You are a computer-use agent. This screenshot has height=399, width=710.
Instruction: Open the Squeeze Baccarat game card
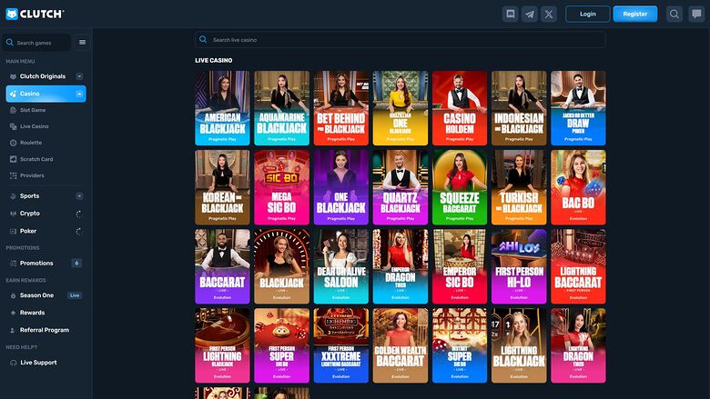point(460,187)
